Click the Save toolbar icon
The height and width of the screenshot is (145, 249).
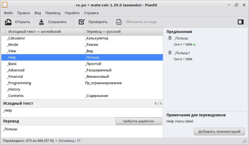pyautogui.click(x=41, y=22)
